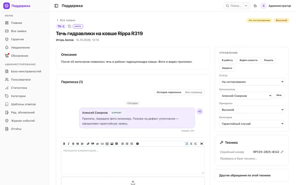Click Другие обращения по этой технике heading
296x185 pixels.
[245, 175]
